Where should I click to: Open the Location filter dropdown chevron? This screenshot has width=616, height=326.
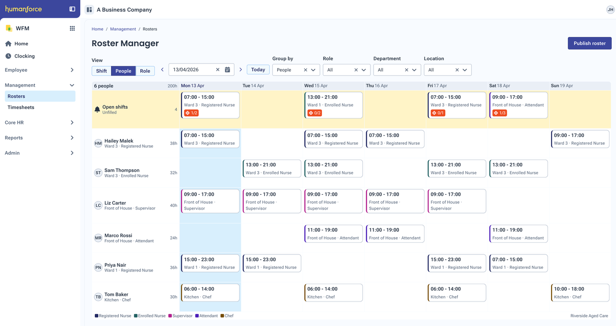click(465, 70)
